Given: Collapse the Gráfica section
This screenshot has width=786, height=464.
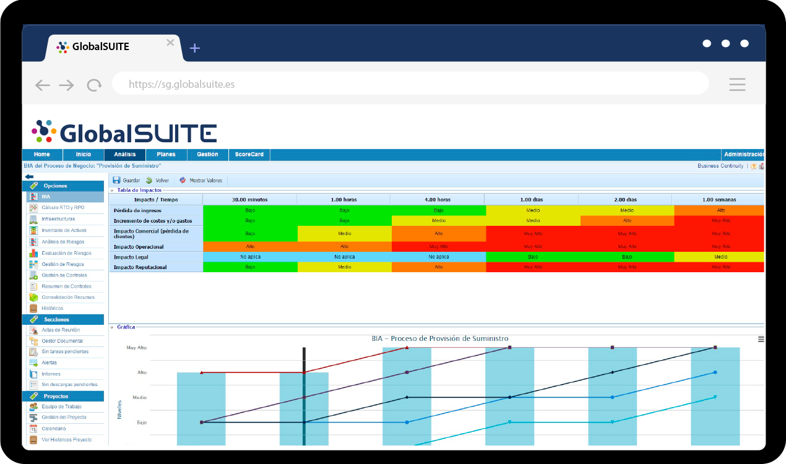Looking at the screenshot, I should click(x=111, y=327).
